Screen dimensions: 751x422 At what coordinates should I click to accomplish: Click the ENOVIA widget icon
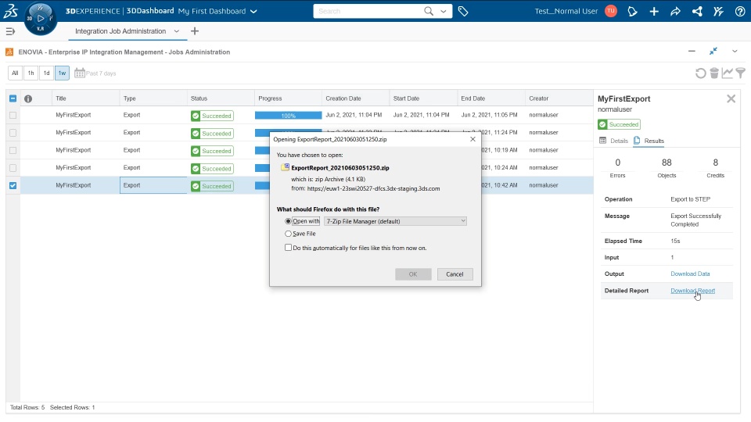pyautogui.click(x=9, y=52)
